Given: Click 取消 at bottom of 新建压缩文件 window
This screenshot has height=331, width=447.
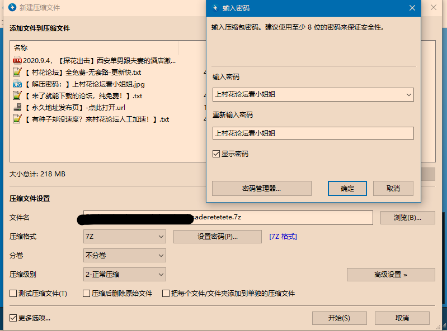Looking at the screenshot, I should [x=402, y=318].
